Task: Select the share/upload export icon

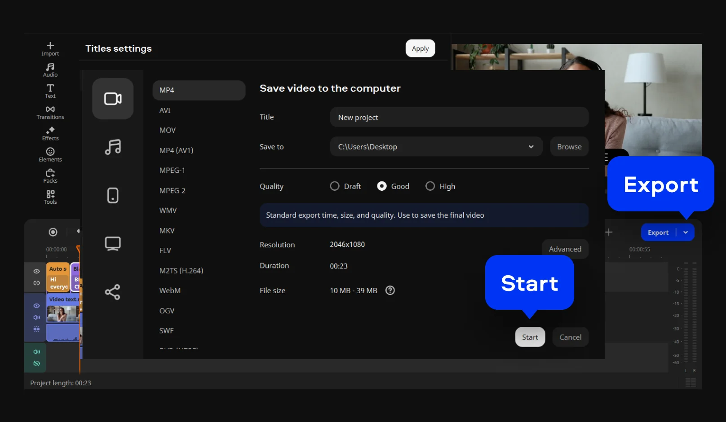Action: tap(113, 292)
